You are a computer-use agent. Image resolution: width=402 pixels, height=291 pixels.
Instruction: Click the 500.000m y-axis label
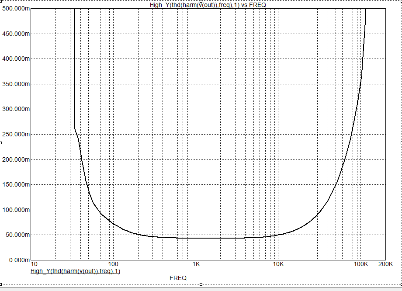click(16, 8)
